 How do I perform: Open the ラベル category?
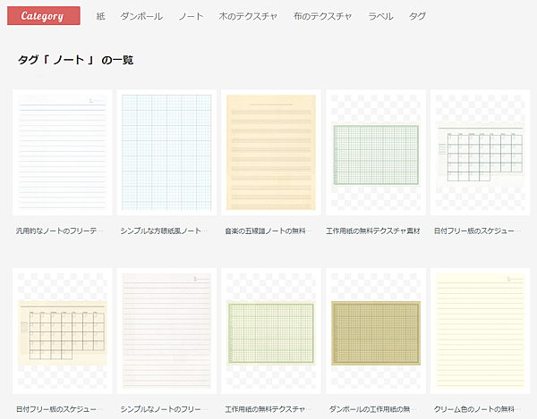(x=380, y=16)
